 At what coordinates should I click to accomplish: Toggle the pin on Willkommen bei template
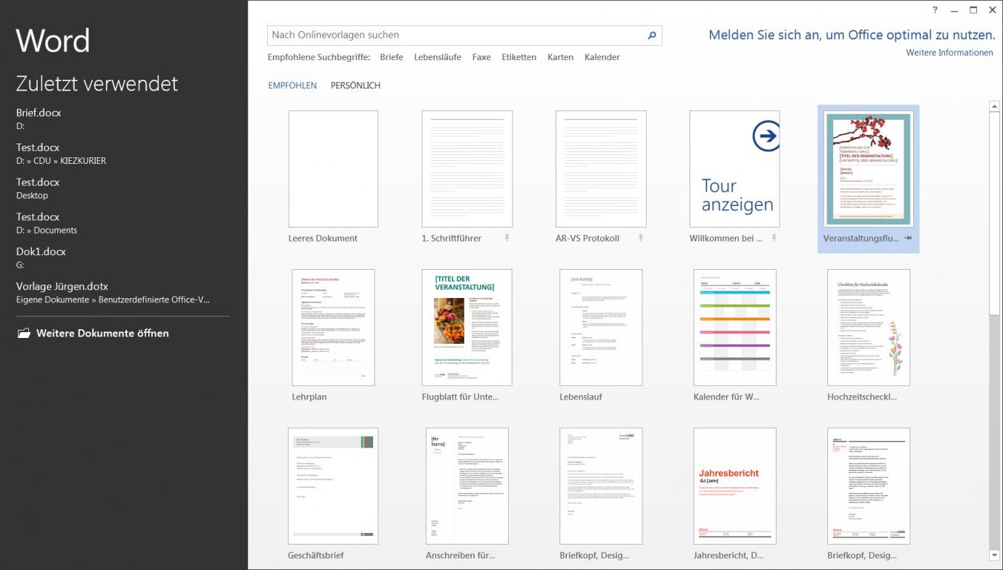click(x=774, y=238)
